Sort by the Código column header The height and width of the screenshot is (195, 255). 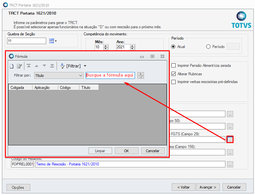click(69, 88)
